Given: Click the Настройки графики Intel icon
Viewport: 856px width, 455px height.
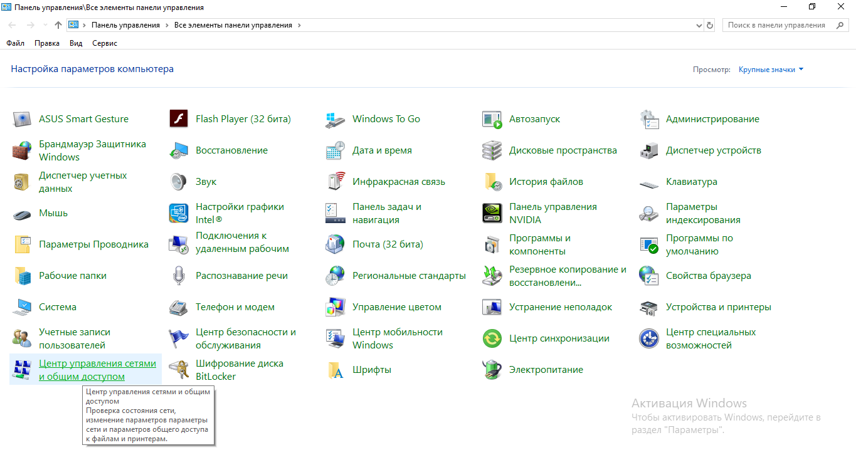Looking at the screenshot, I should (x=179, y=213).
